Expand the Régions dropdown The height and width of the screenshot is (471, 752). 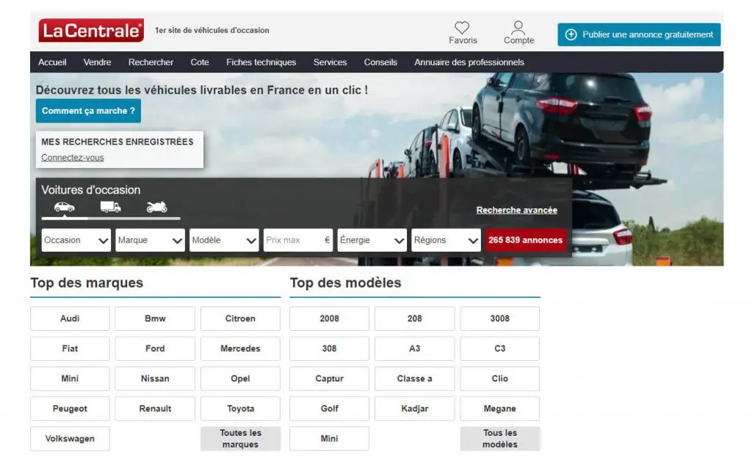click(446, 240)
